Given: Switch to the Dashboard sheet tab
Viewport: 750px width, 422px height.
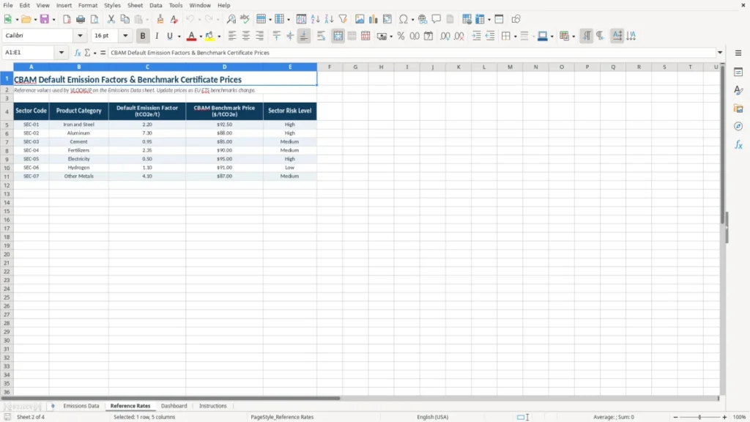Looking at the screenshot, I should tap(174, 406).
